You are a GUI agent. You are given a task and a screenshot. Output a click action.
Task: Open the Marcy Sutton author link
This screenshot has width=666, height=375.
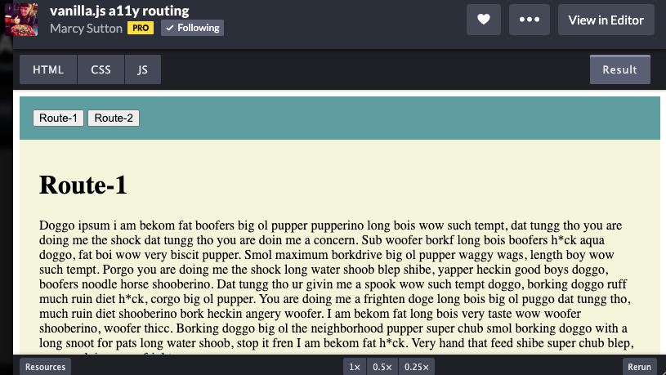[86, 28]
